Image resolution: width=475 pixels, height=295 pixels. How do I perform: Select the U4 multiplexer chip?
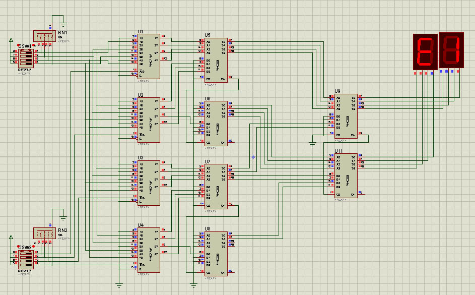tap(149, 250)
